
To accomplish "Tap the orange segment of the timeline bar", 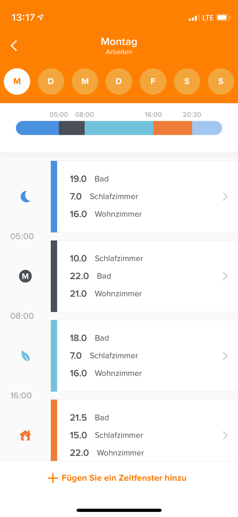I will [x=173, y=128].
